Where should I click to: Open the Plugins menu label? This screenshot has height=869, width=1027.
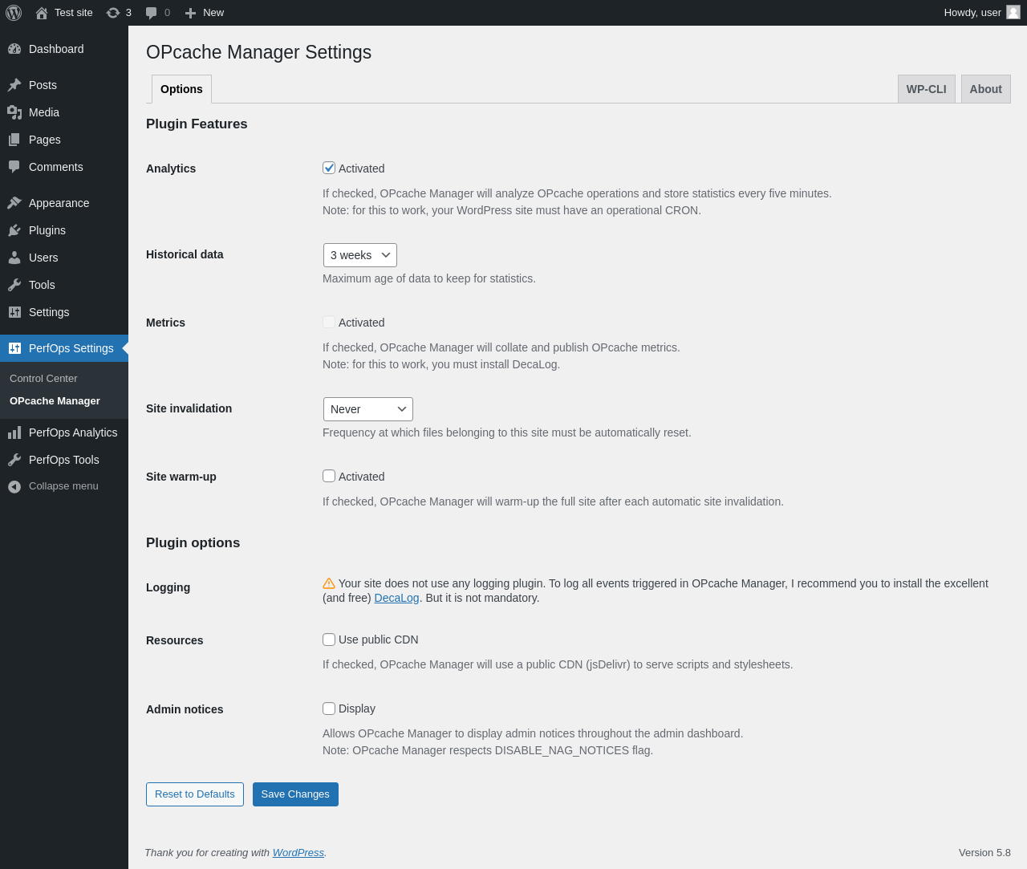(47, 230)
